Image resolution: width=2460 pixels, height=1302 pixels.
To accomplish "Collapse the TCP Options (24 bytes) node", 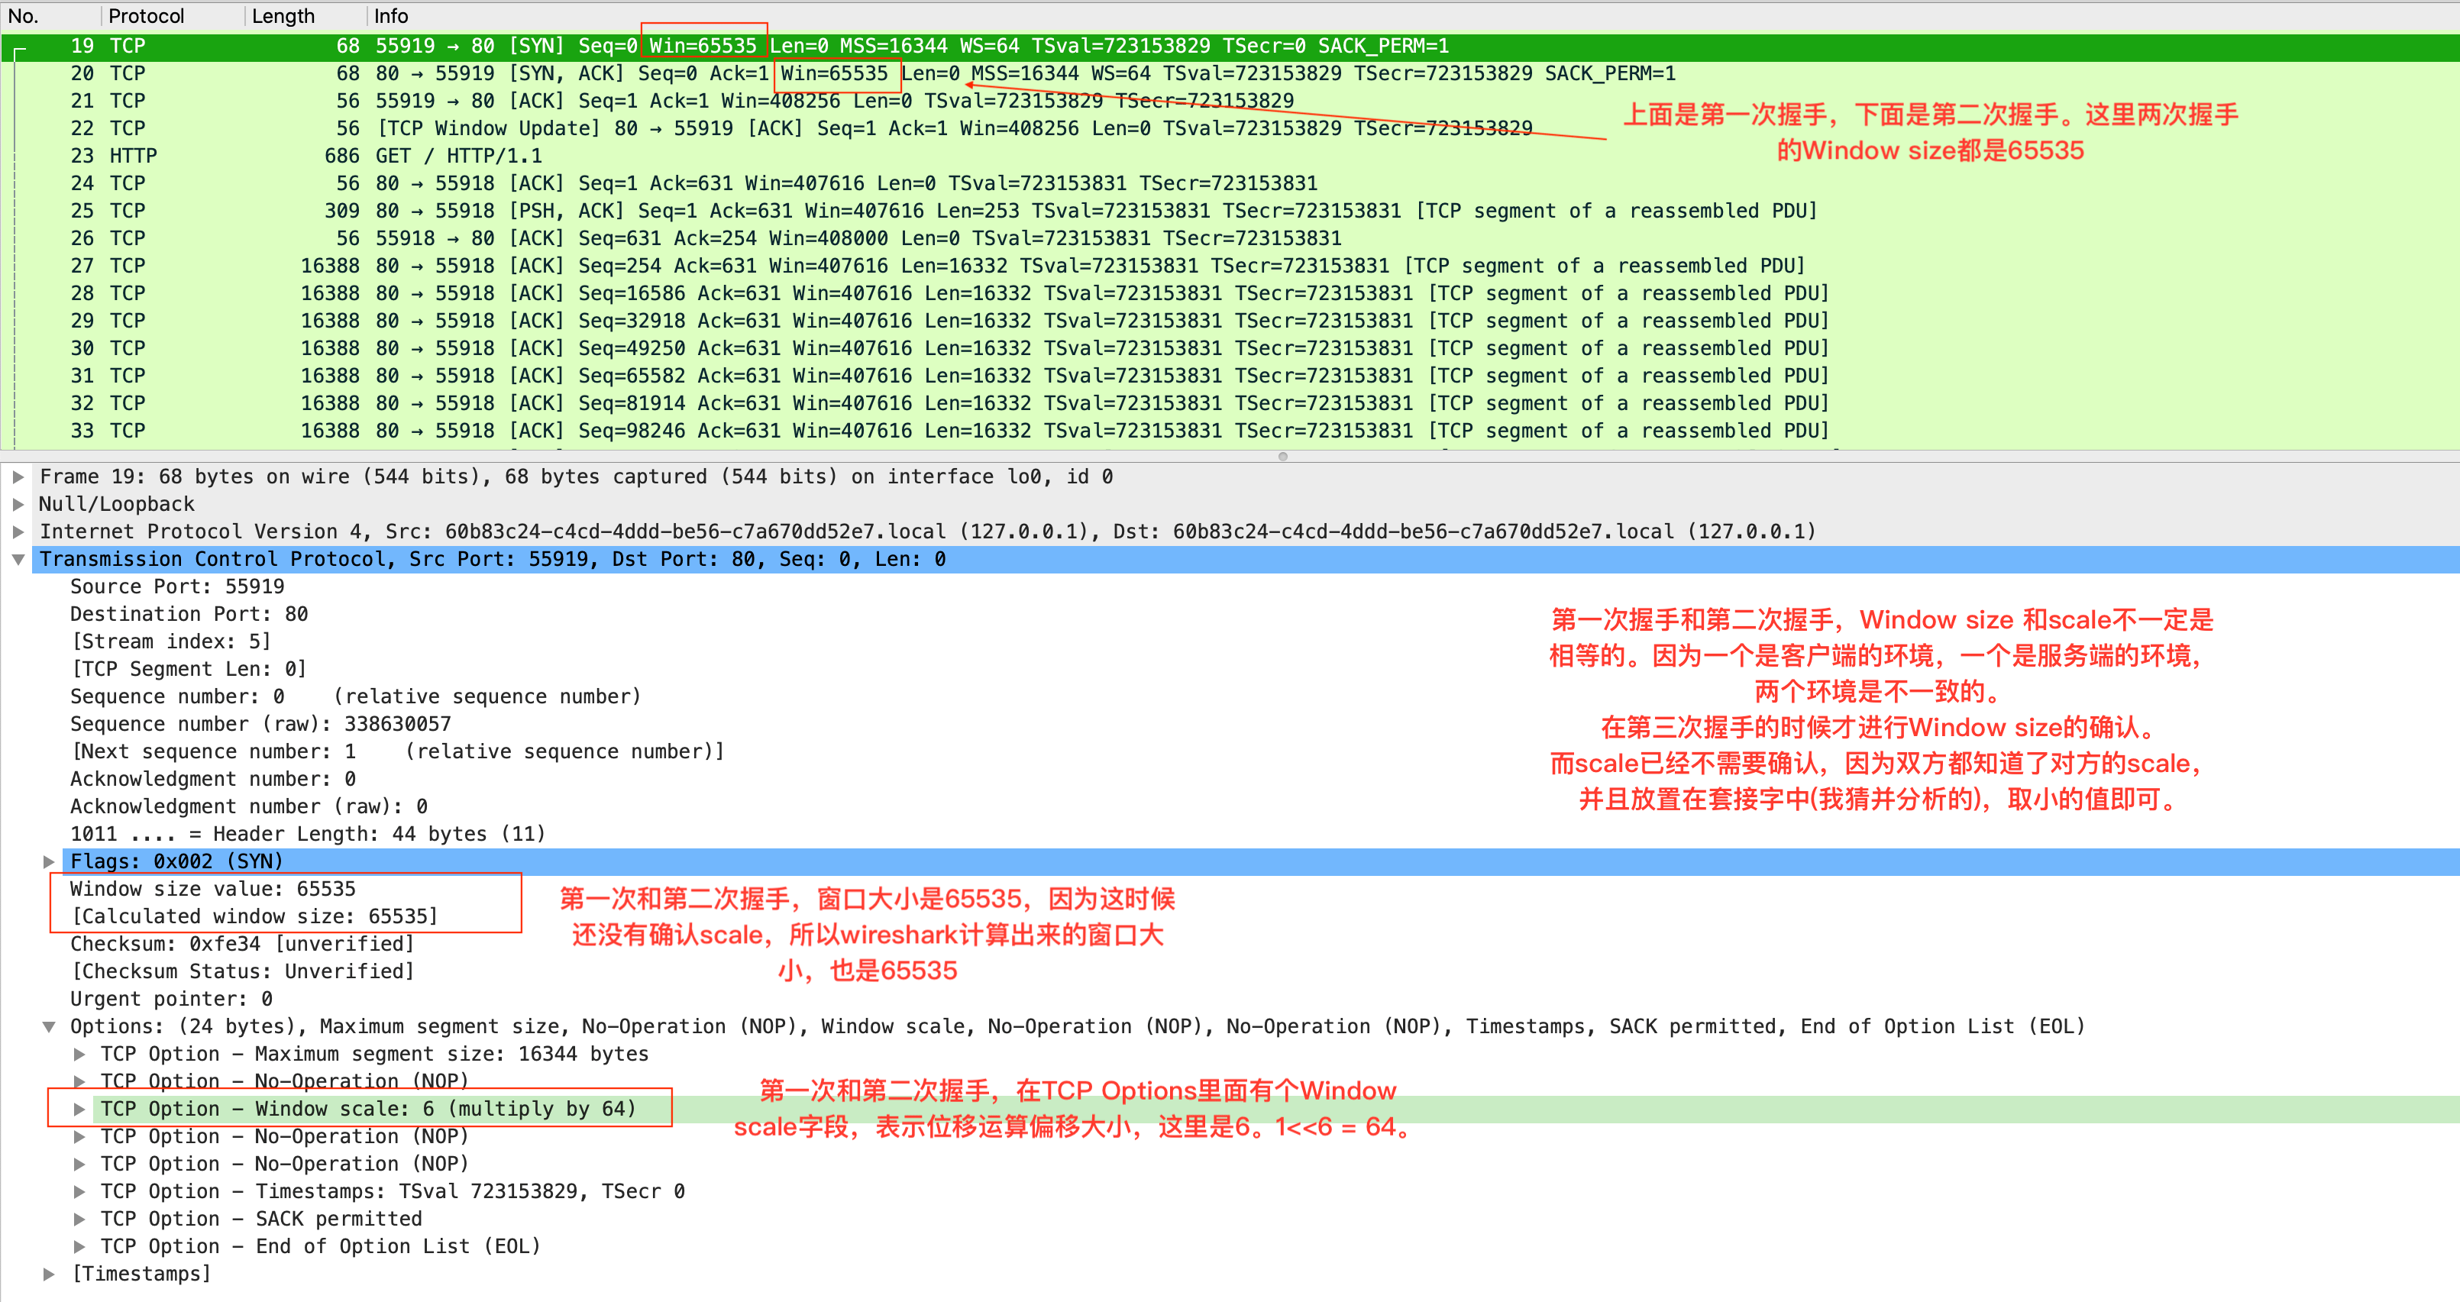I will [49, 1027].
